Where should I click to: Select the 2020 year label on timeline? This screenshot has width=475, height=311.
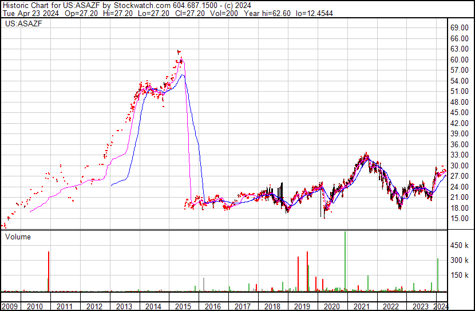(331, 306)
